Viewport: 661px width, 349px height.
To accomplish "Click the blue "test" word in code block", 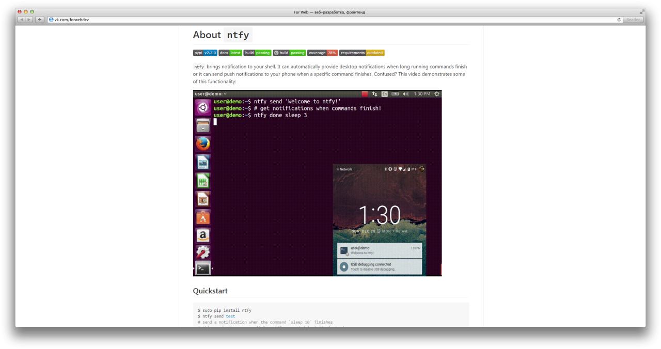I will 230,316.
